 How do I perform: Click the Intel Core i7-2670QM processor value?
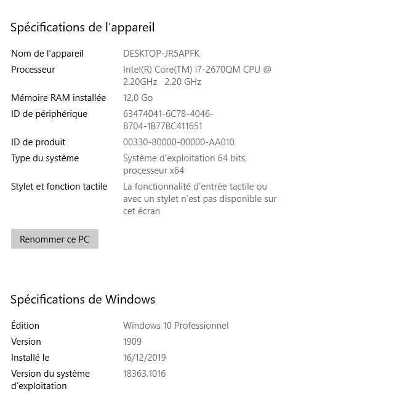(197, 76)
